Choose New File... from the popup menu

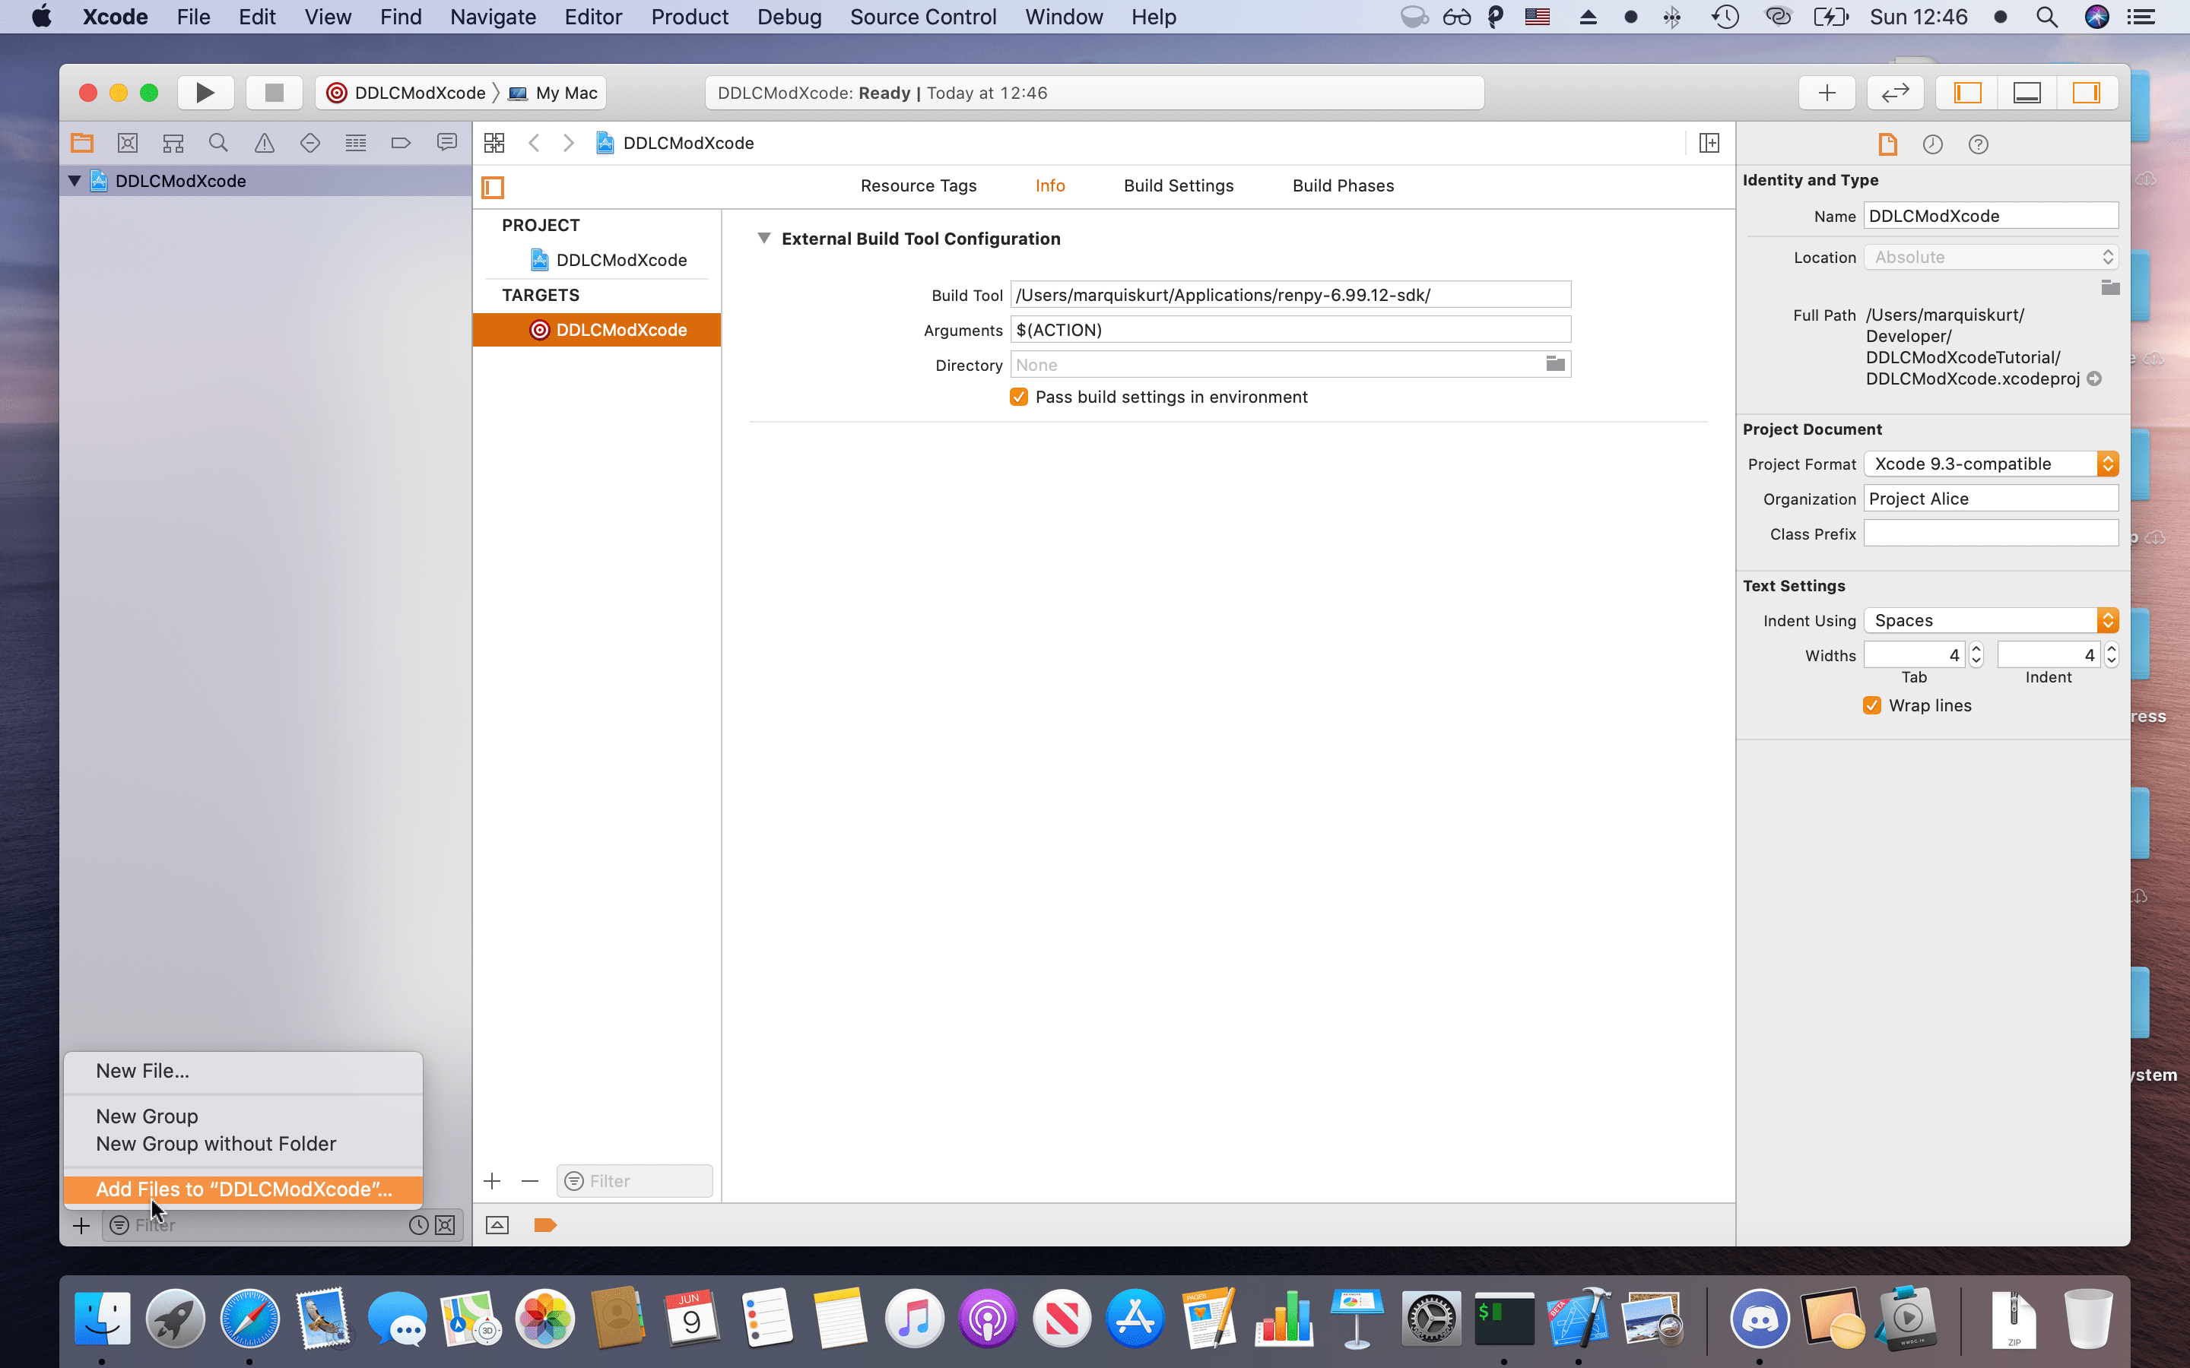243,1070
